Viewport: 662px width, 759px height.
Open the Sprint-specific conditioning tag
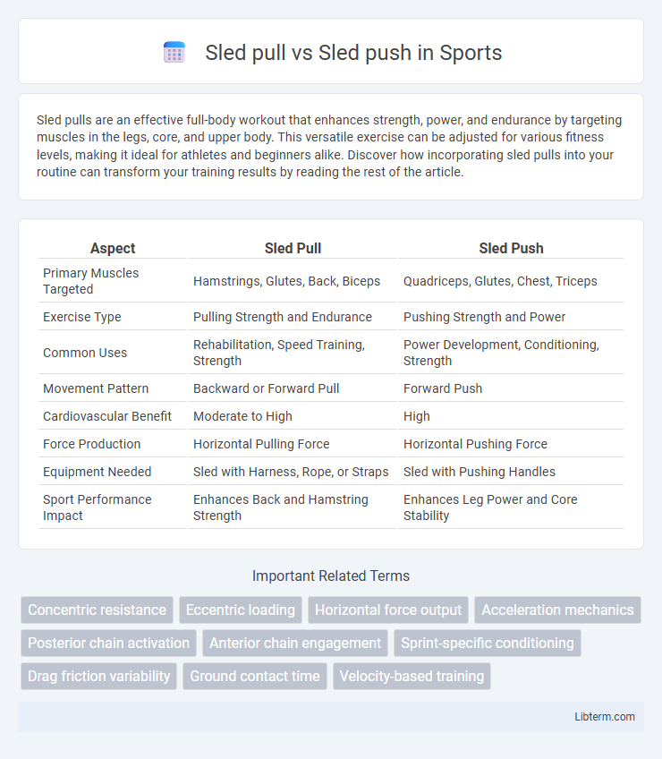point(488,643)
